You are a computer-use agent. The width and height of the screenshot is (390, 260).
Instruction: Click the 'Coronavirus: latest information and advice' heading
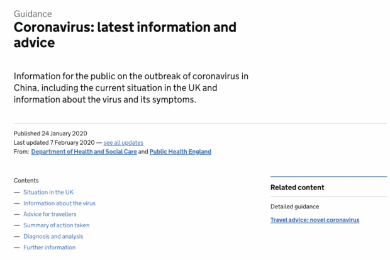pyautogui.click(x=125, y=35)
